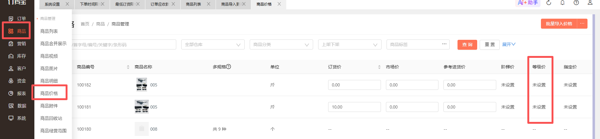Open the 库存 sidebar module

coord(17,56)
